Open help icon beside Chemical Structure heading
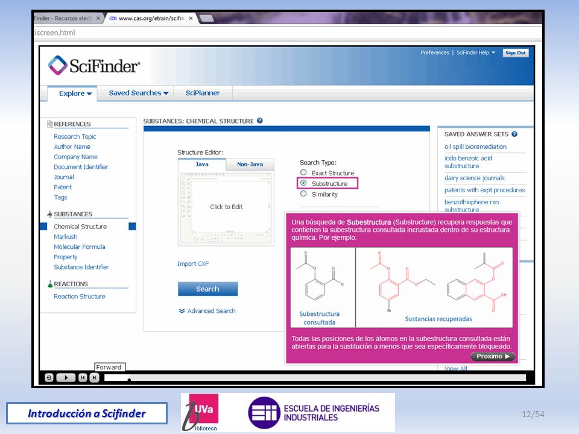The image size is (579, 434). coord(259,121)
